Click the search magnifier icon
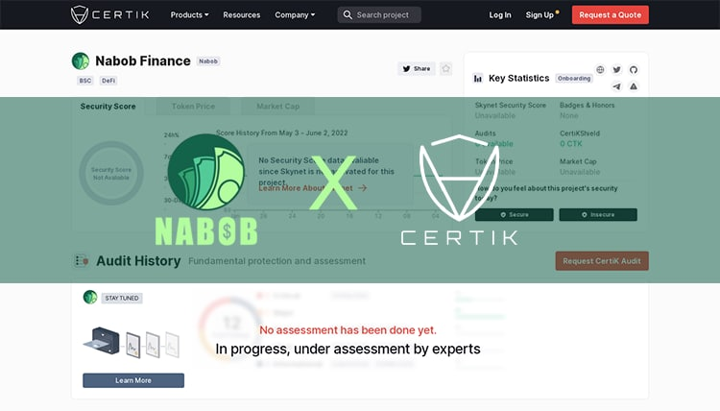This screenshot has width=720, height=411. click(x=348, y=14)
